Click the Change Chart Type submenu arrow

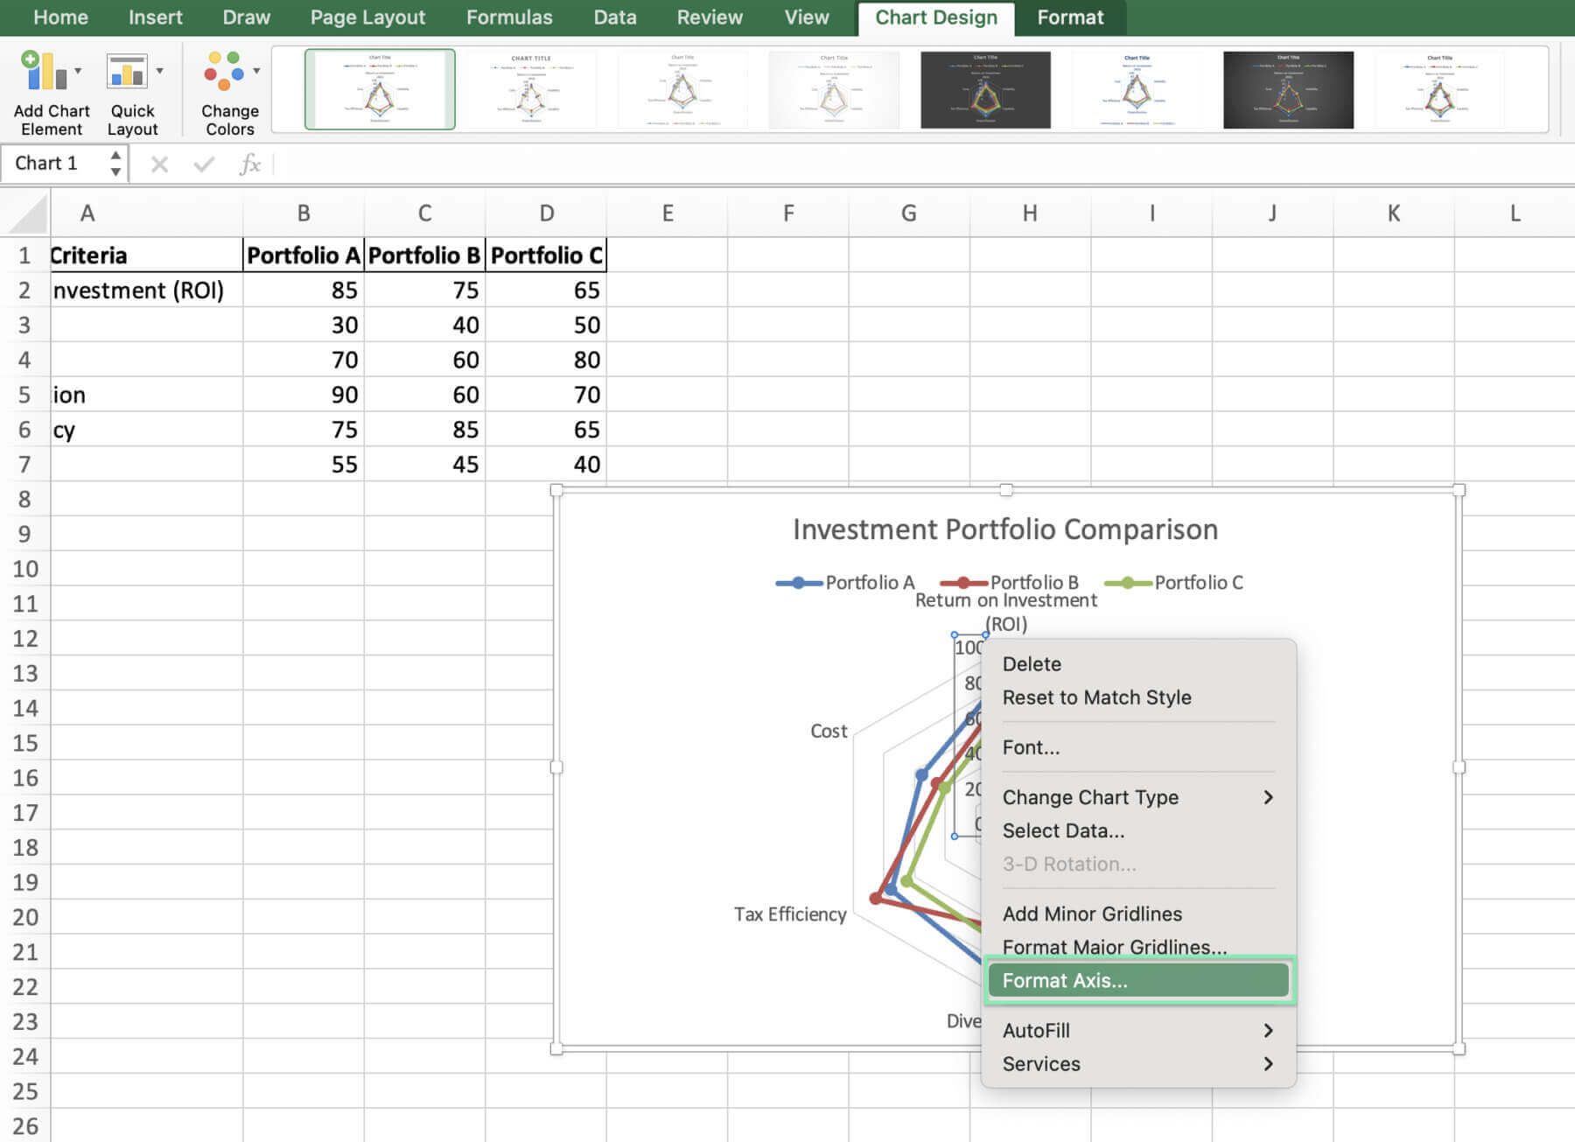coord(1268,797)
